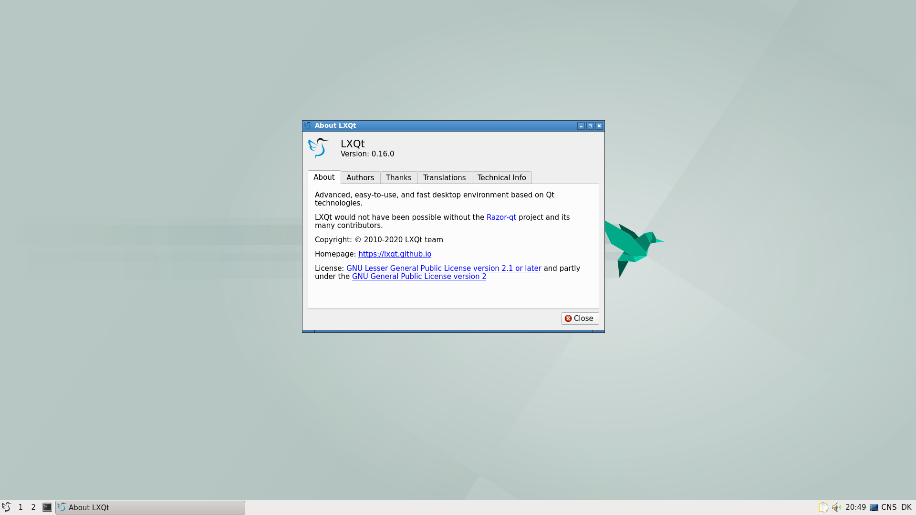
Task: Open GNU General Public License version 2 link
Action: 419,277
